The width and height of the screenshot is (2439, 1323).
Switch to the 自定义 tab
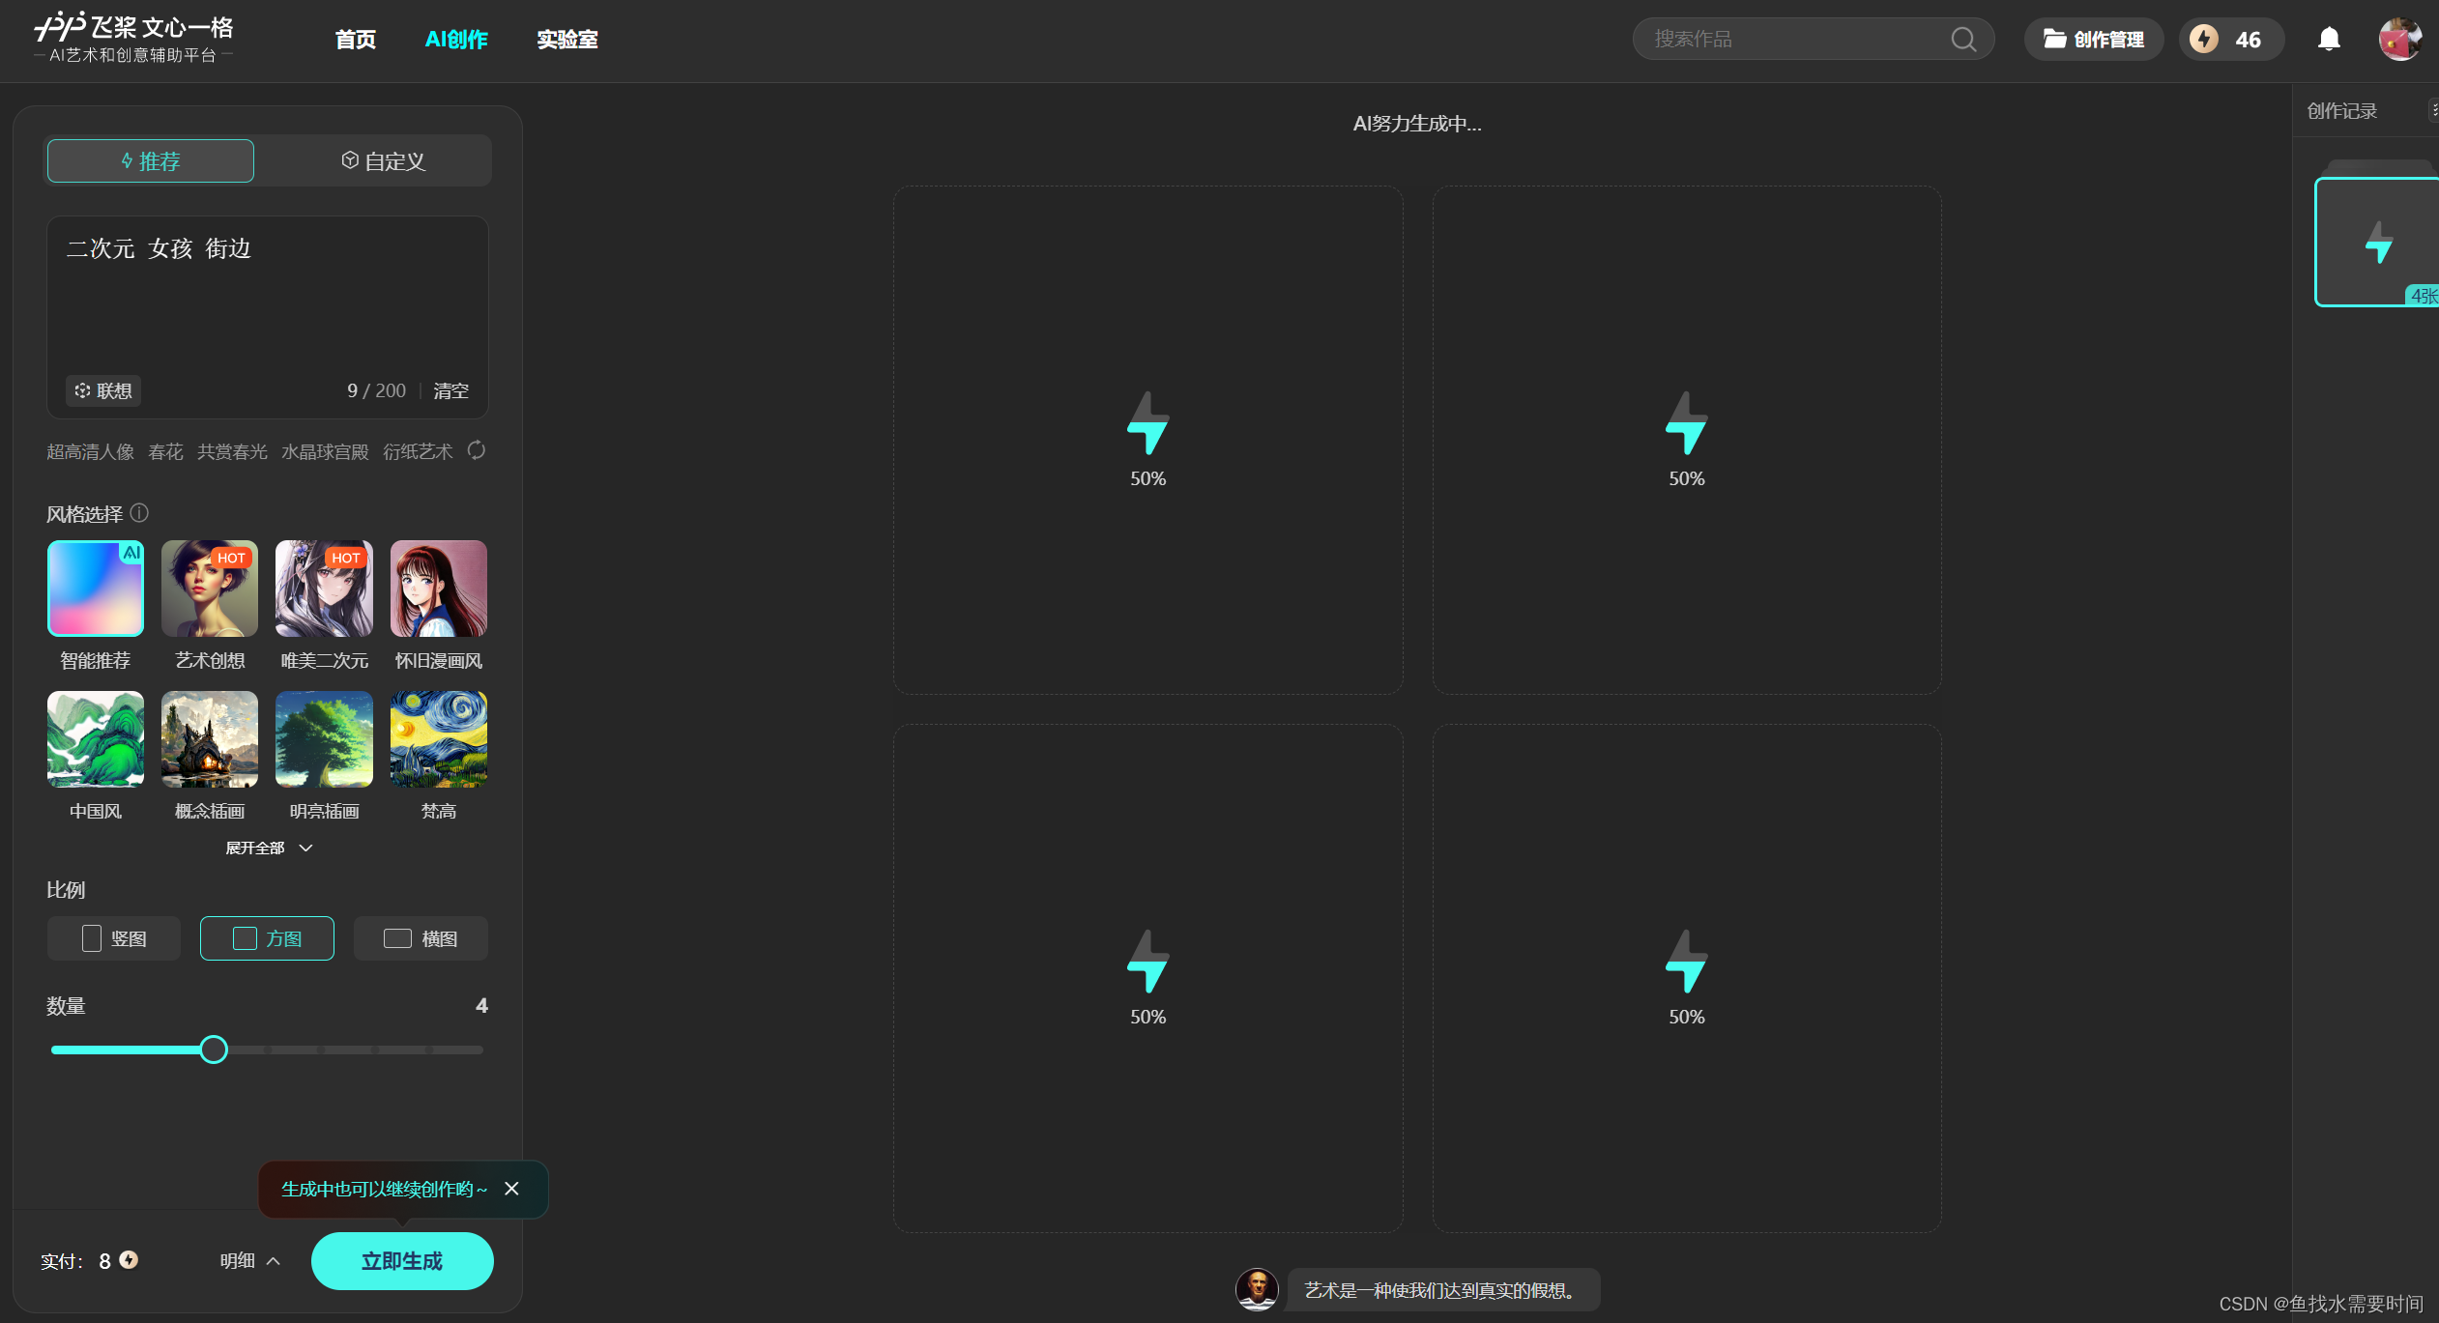(x=383, y=161)
